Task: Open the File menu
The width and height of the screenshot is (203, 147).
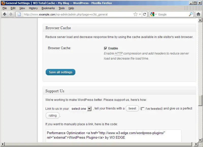Action: click(5, 8)
